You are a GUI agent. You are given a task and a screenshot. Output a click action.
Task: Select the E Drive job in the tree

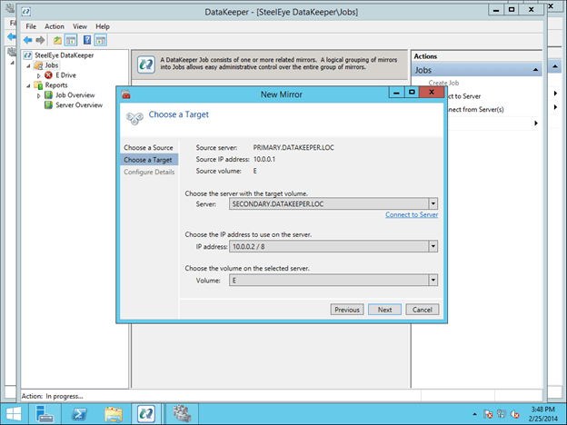click(x=66, y=75)
